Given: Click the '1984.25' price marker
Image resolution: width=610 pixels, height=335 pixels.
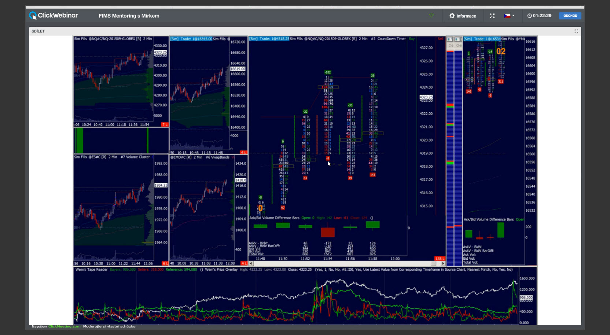Looking at the screenshot, I should coord(161,185).
